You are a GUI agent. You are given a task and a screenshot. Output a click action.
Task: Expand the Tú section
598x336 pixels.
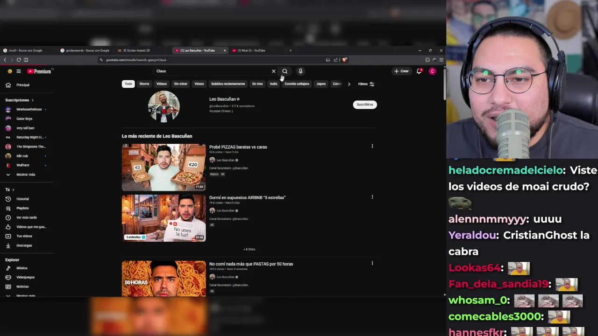click(x=9, y=189)
